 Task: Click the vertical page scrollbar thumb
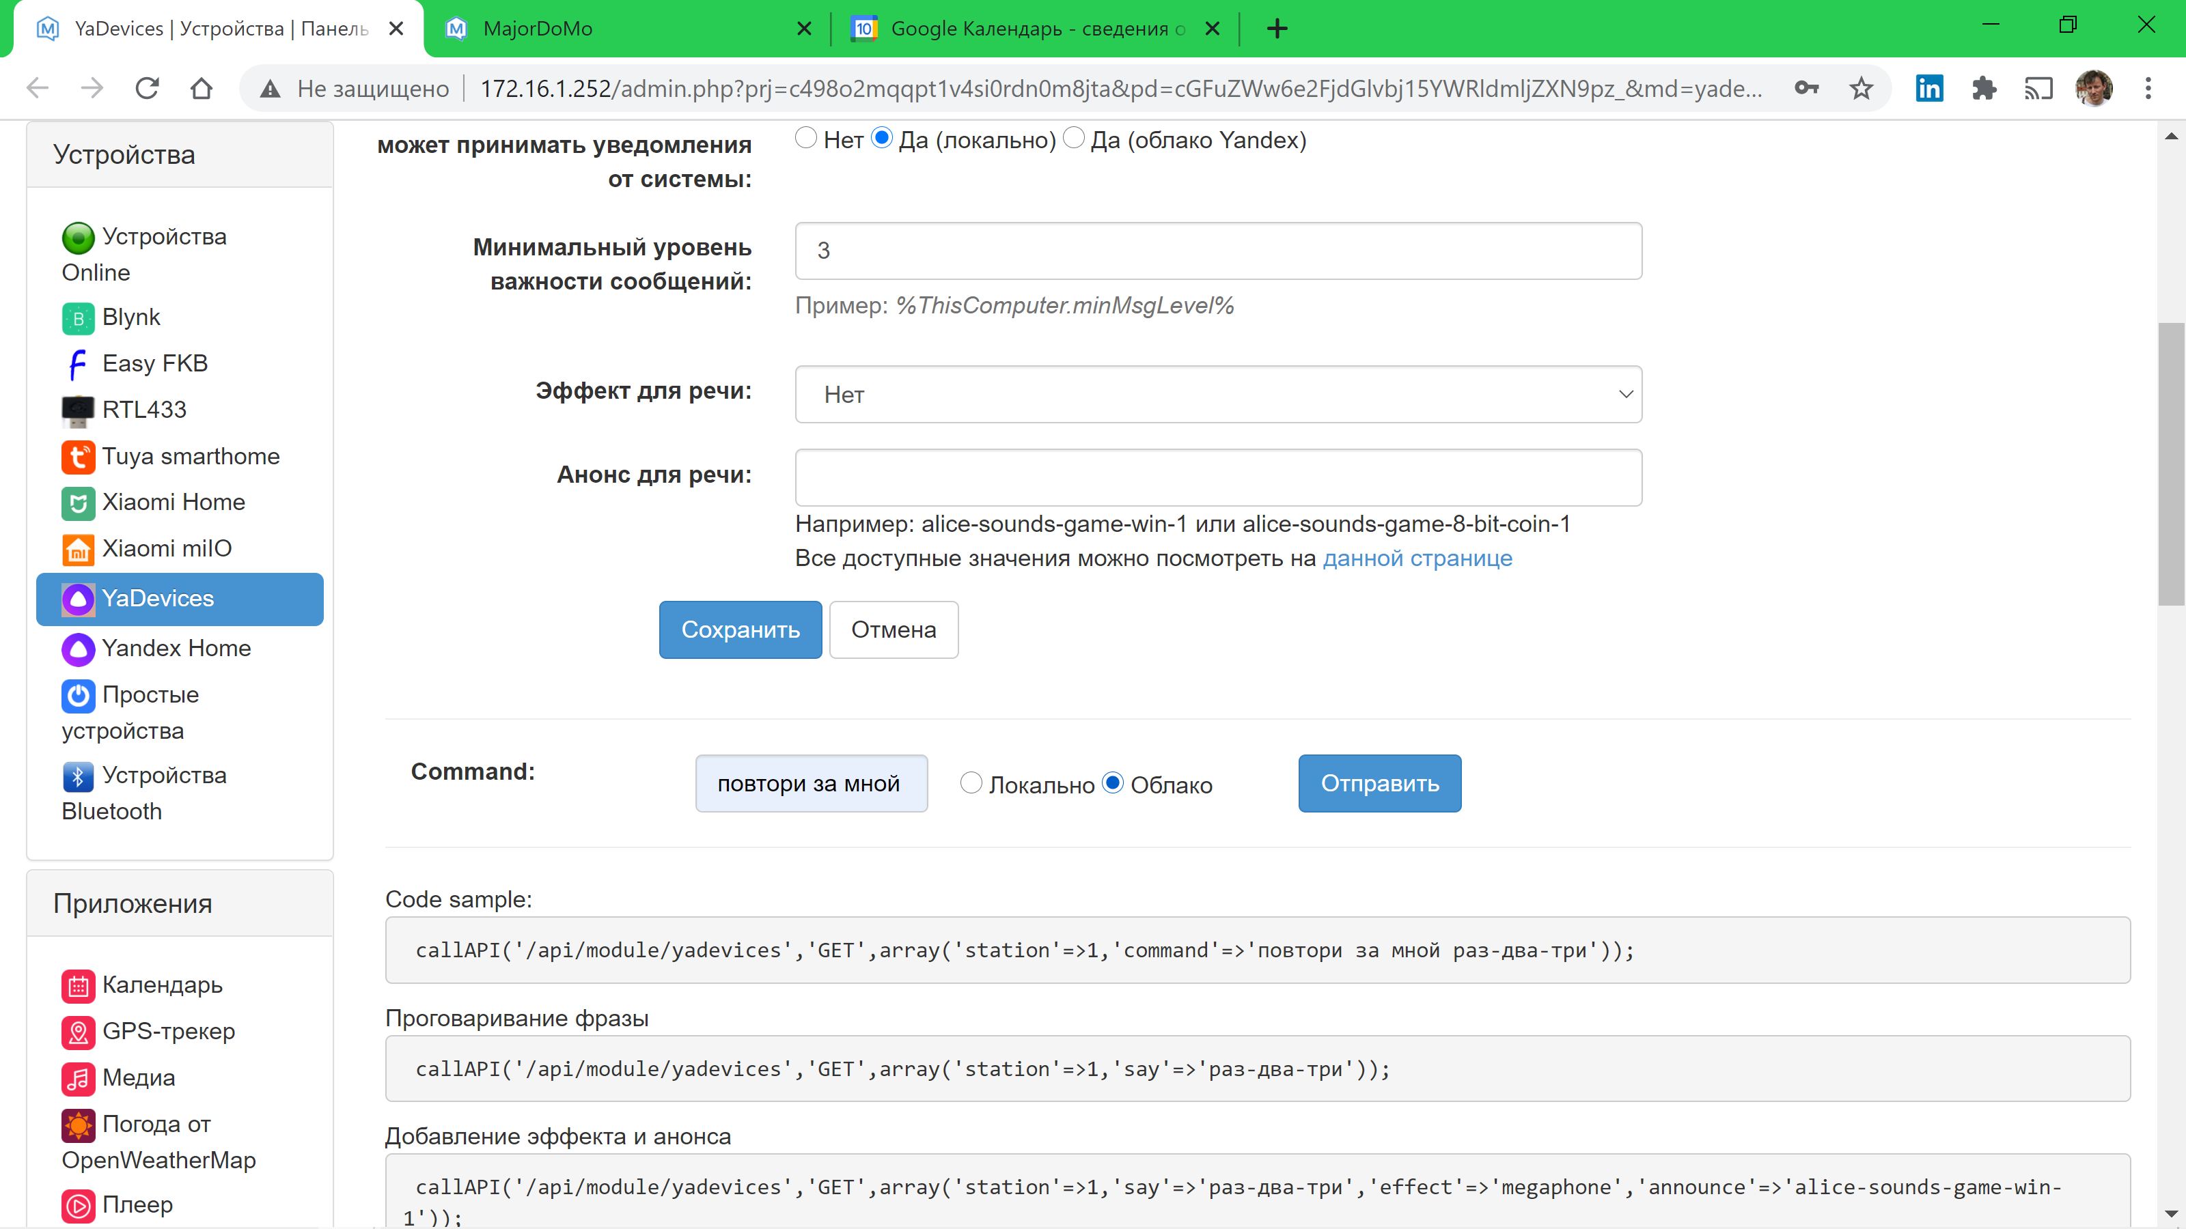point(2171,464)
